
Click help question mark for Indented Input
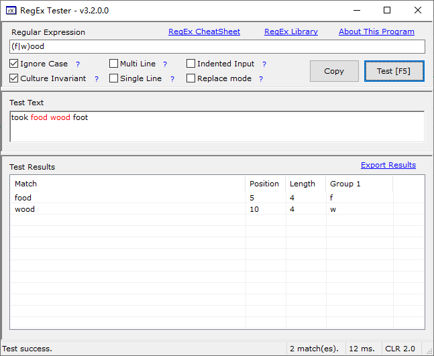(264, 64)
